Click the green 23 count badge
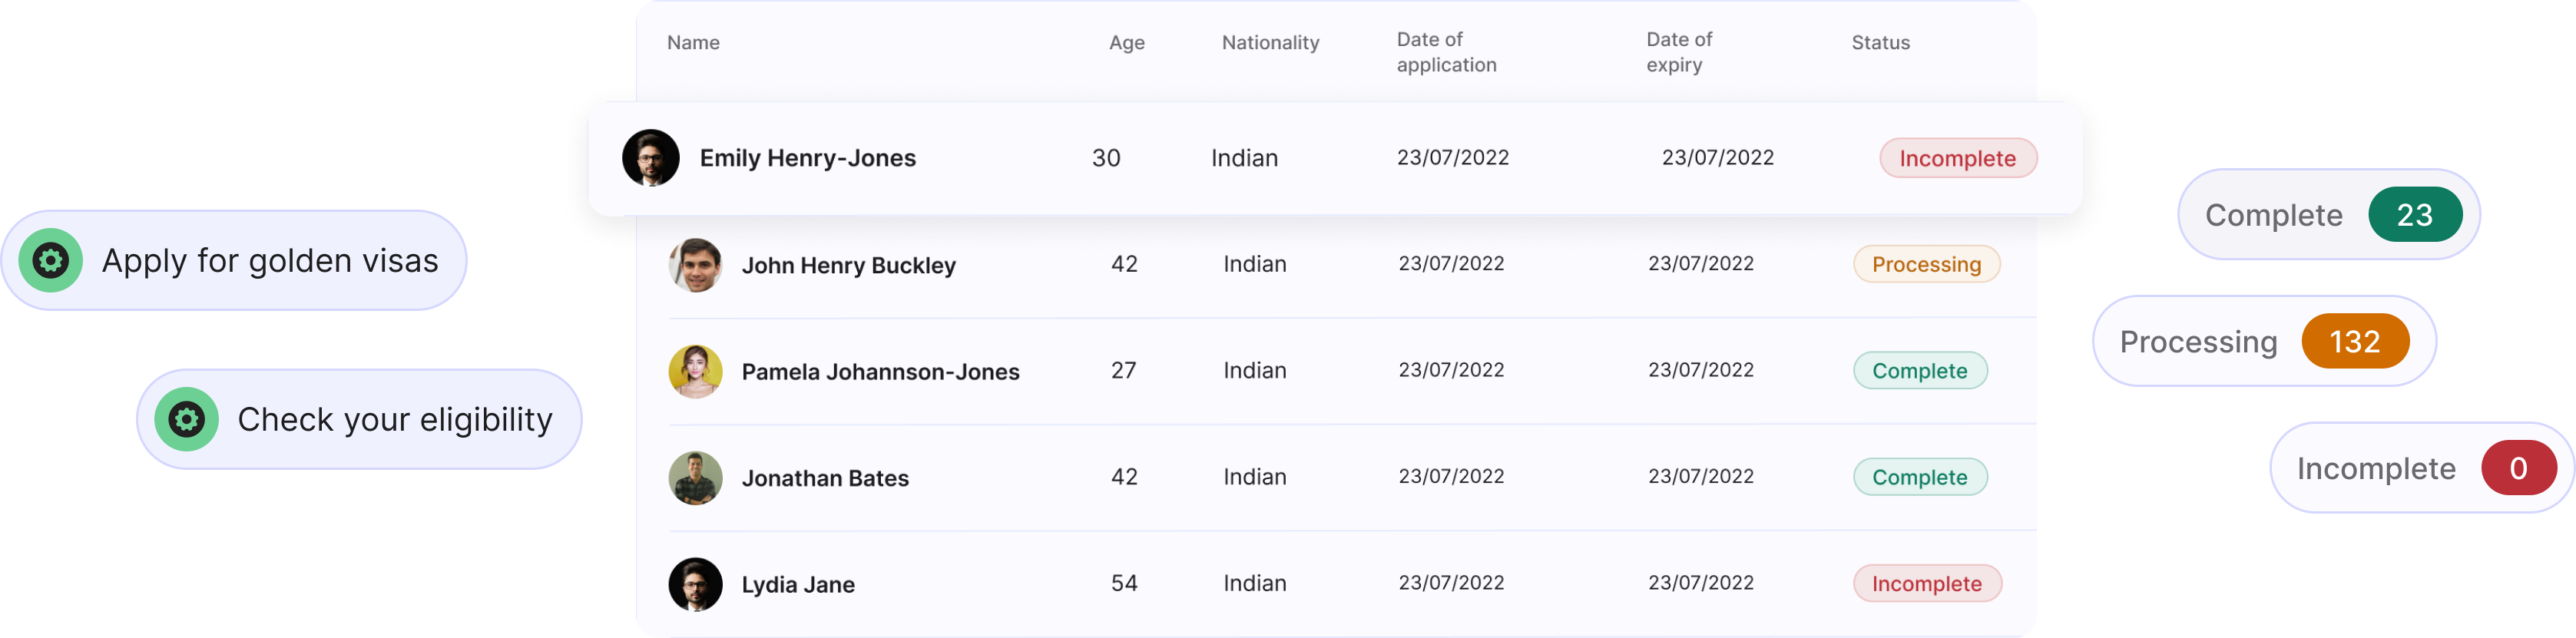 click(x=2414, y=214)
